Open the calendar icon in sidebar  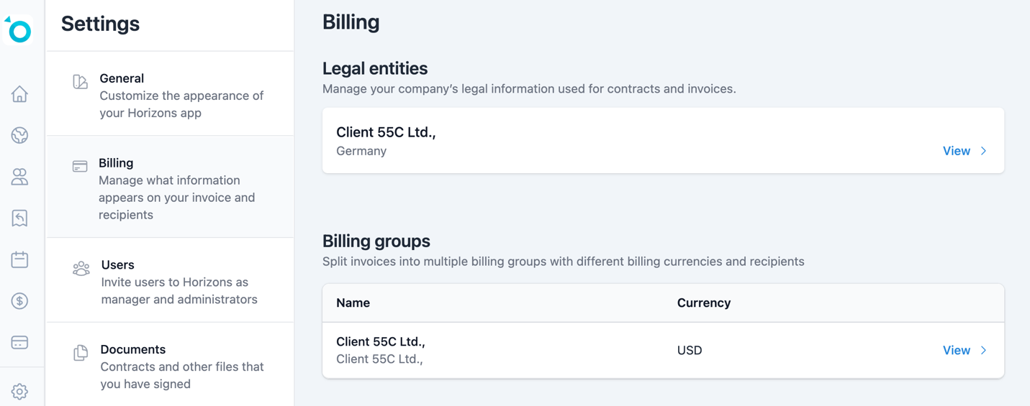click(19, 259)
